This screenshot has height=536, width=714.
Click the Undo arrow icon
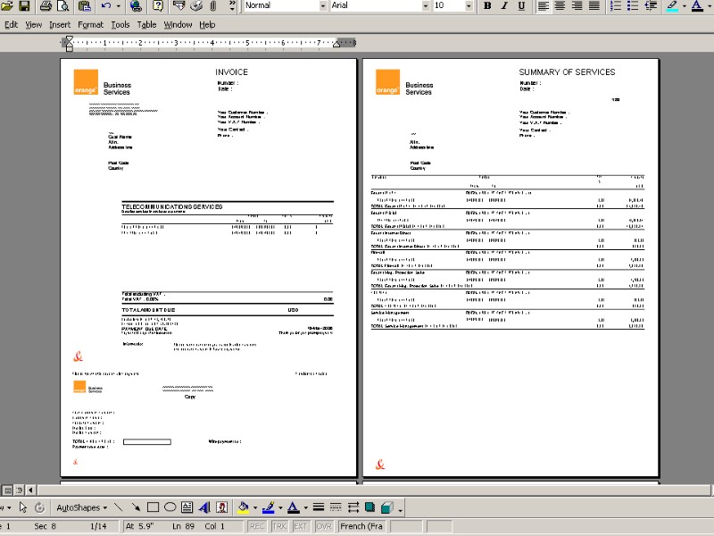tap(105, 6)
